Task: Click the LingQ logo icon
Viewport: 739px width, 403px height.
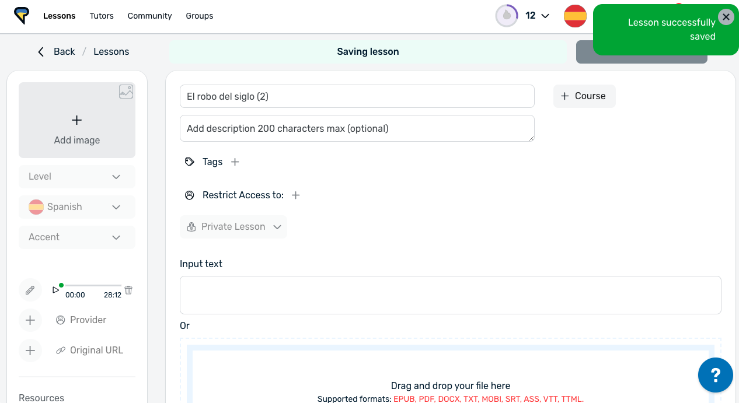Action: (22, 16)
